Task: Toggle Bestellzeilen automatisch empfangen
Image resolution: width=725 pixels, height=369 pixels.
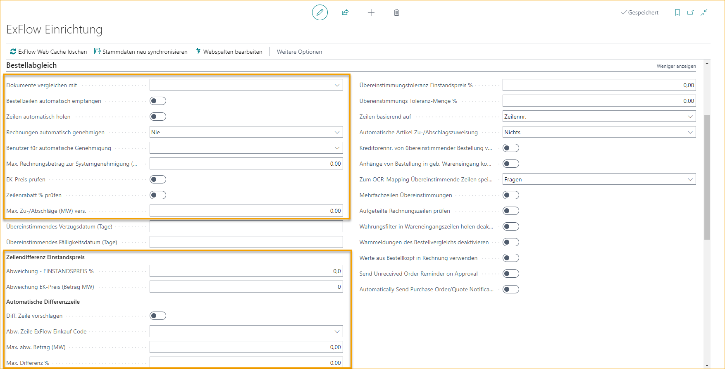Action: pyautogui.click(x=158, y=101)
